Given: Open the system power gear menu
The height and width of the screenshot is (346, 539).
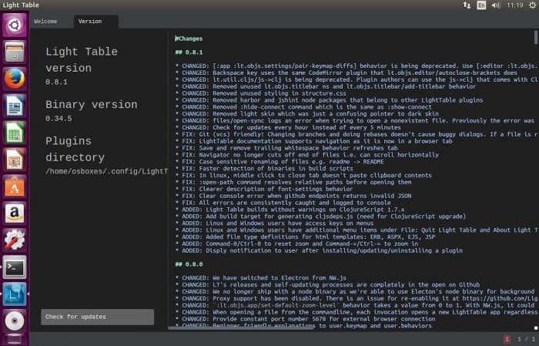Looking at the screenshot, I should [x=533, y=5].
